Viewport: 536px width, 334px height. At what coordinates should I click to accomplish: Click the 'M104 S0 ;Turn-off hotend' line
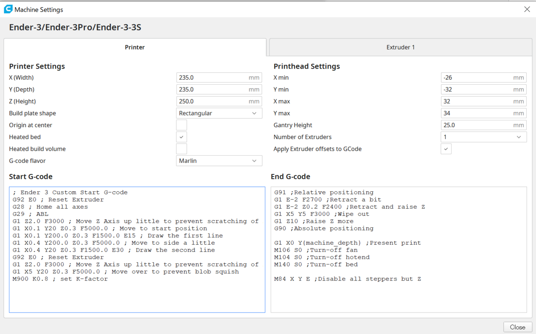322,257
